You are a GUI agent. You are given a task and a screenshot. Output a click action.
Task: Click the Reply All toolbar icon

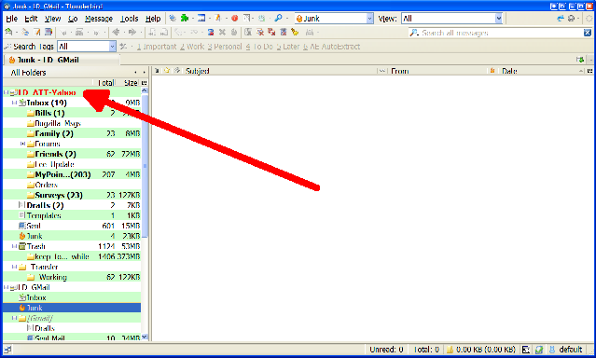coord(79,33)
